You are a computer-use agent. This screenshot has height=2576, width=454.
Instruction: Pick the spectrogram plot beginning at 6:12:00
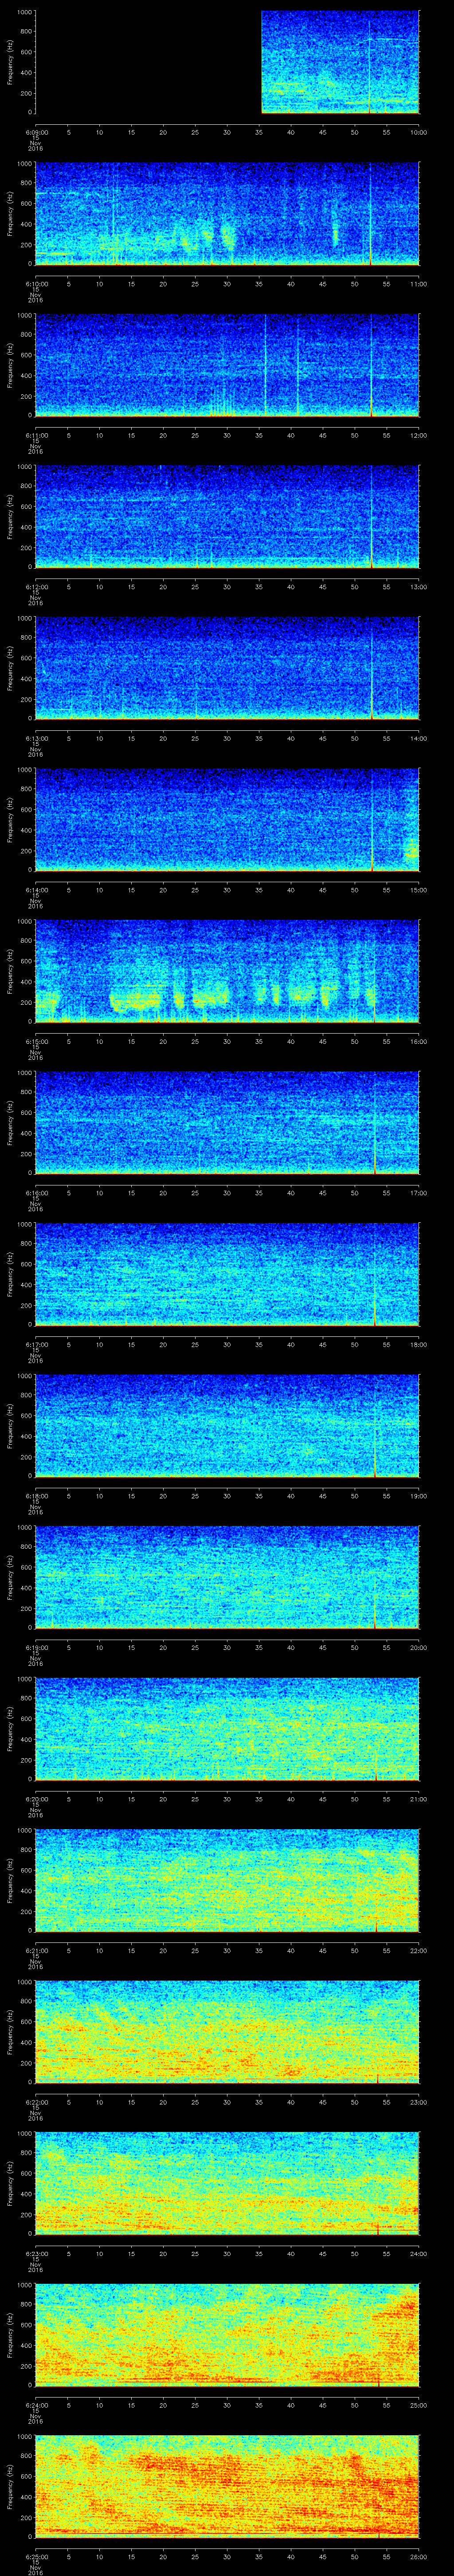pos(227,517)
